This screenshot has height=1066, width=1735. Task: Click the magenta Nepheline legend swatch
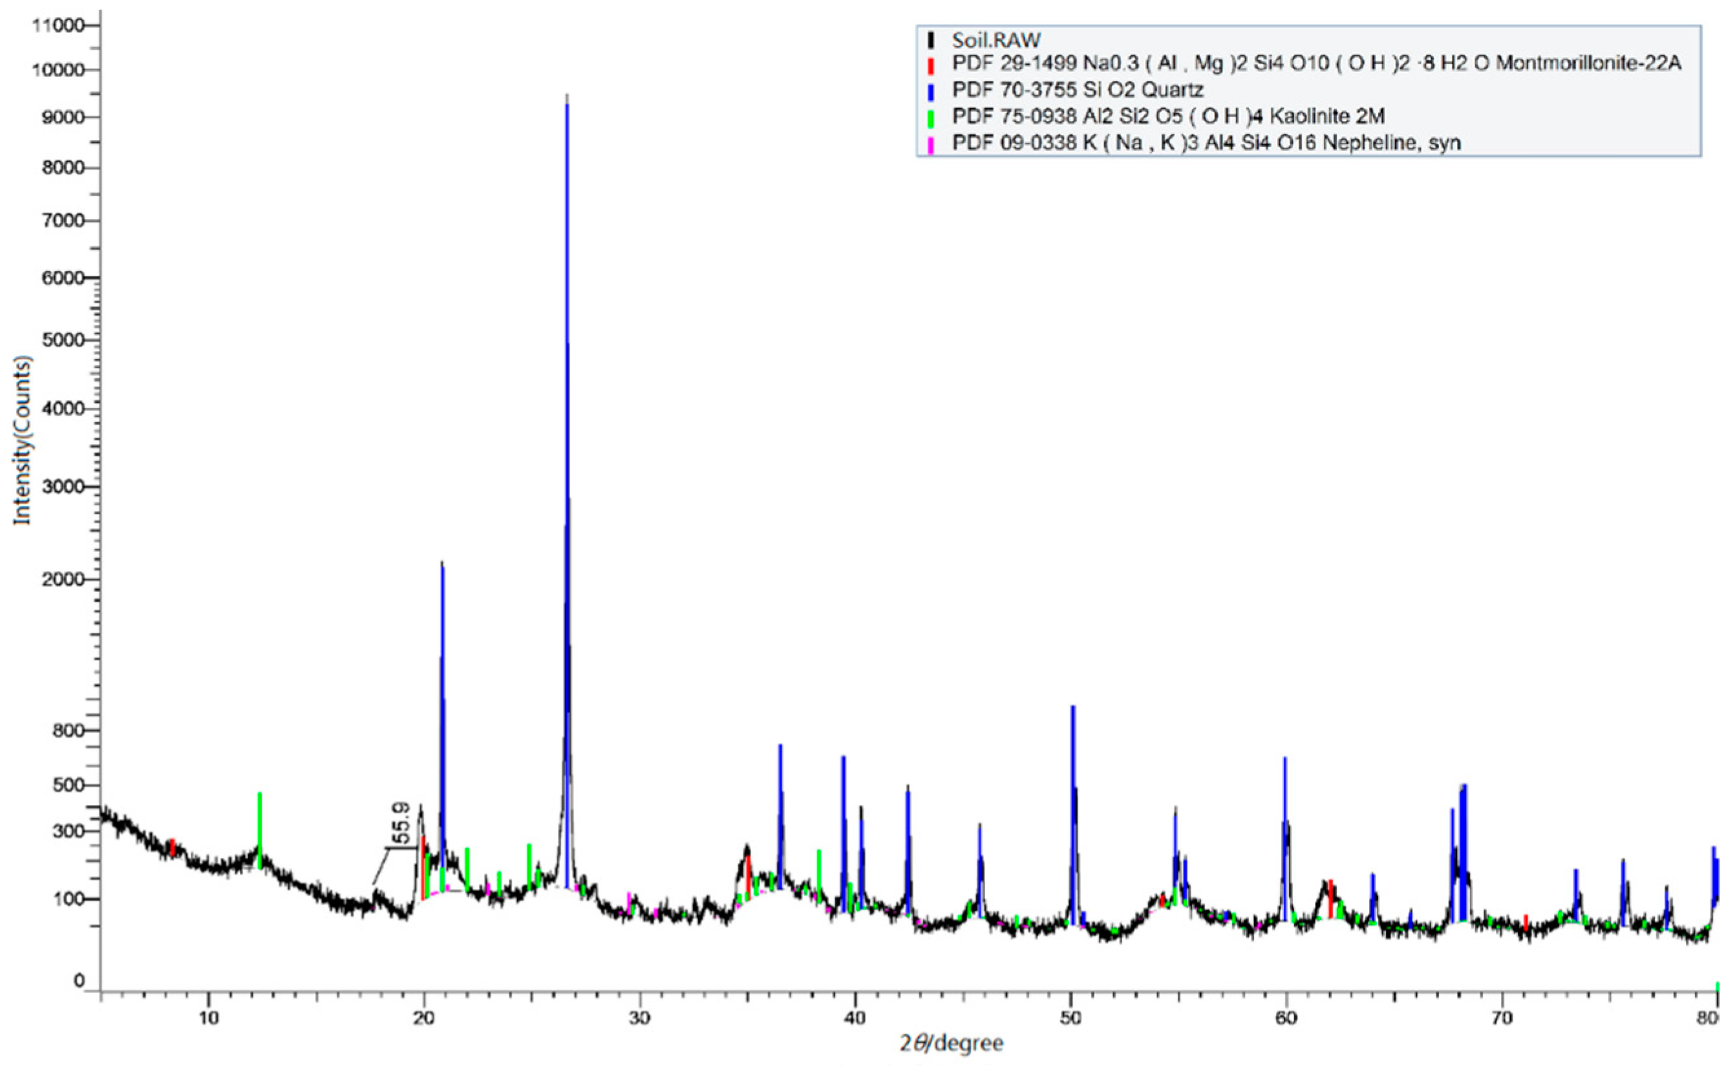tap(931, 145)
